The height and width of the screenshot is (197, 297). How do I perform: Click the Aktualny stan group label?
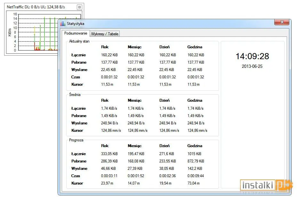point(79,41)
